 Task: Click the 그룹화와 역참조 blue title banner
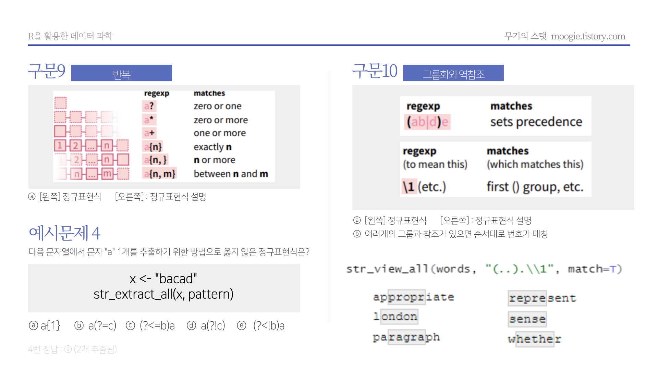[x=453, y=73]
